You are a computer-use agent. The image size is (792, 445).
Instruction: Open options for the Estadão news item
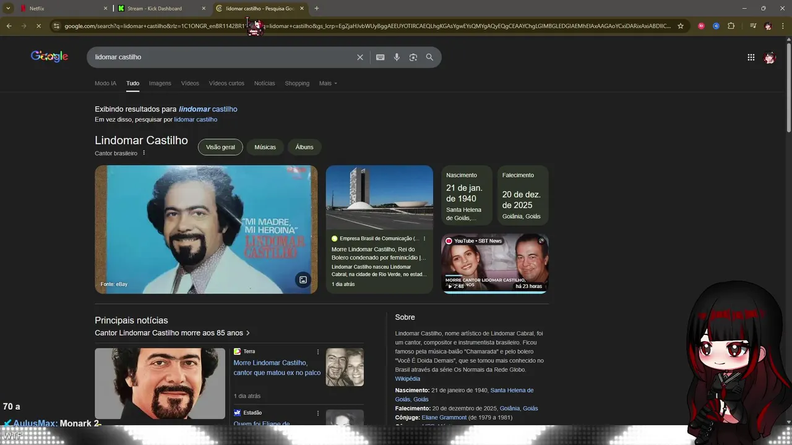point(318,413)
